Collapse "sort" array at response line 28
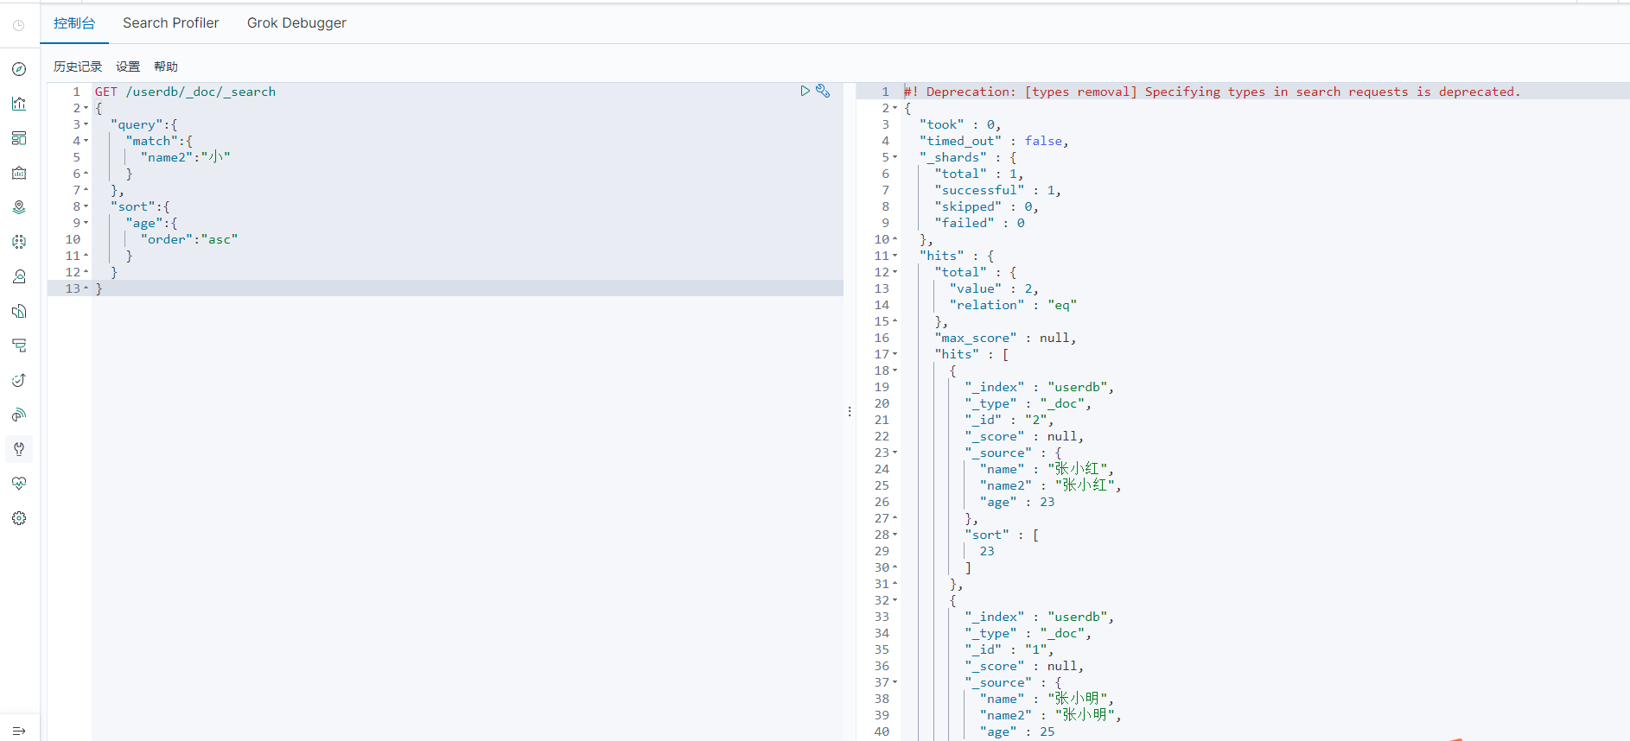Viewport: 1630px width, 741px height. click(895, 535)
